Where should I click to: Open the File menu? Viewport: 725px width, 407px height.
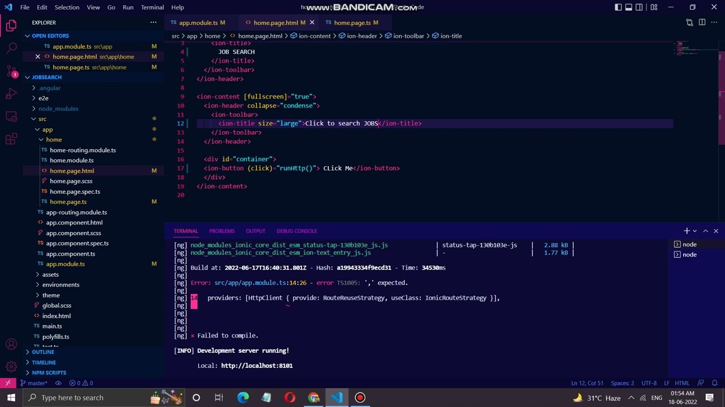[25, 7]
